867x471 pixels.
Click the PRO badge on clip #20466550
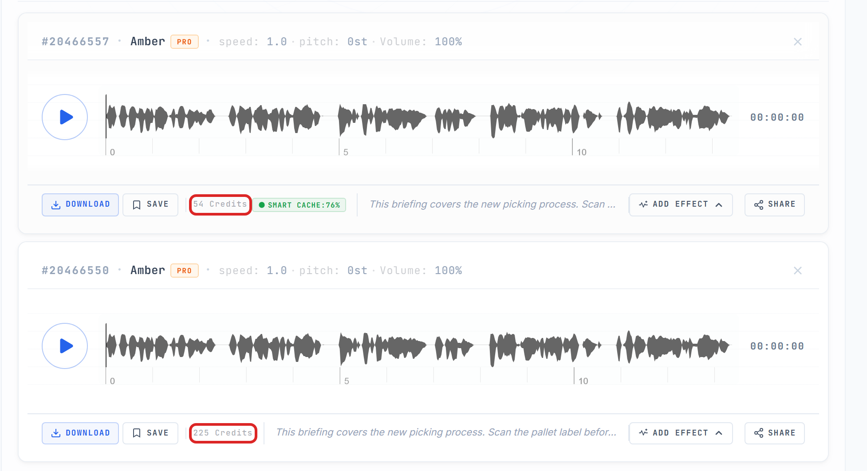point(185,271)
